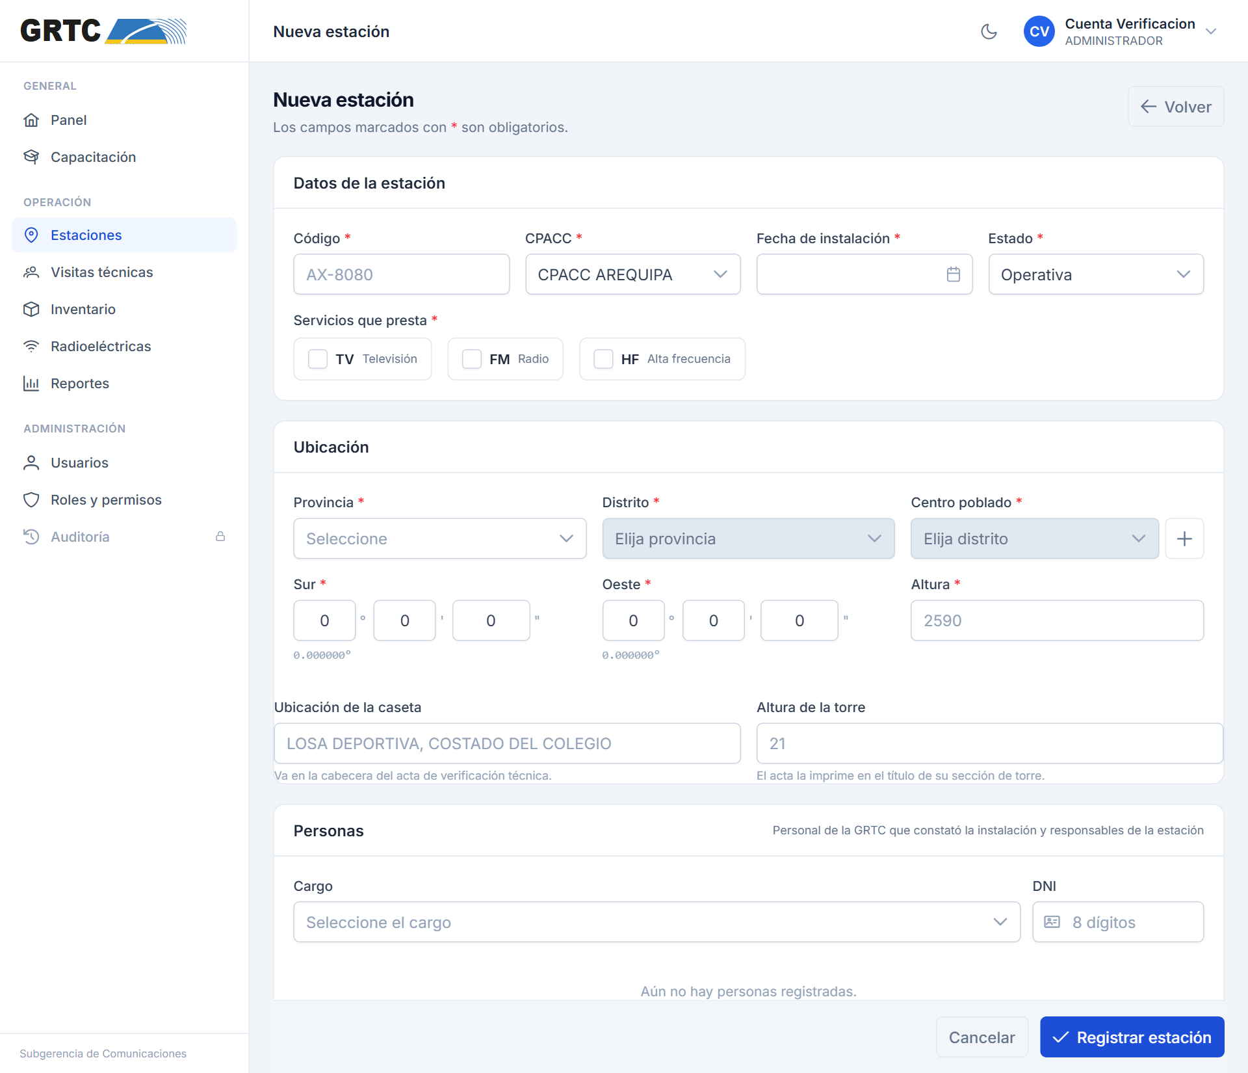Focus the Ubicación de la caseta field
Viewport: 1248px width, 1073px height.
[x=507, y=743]
